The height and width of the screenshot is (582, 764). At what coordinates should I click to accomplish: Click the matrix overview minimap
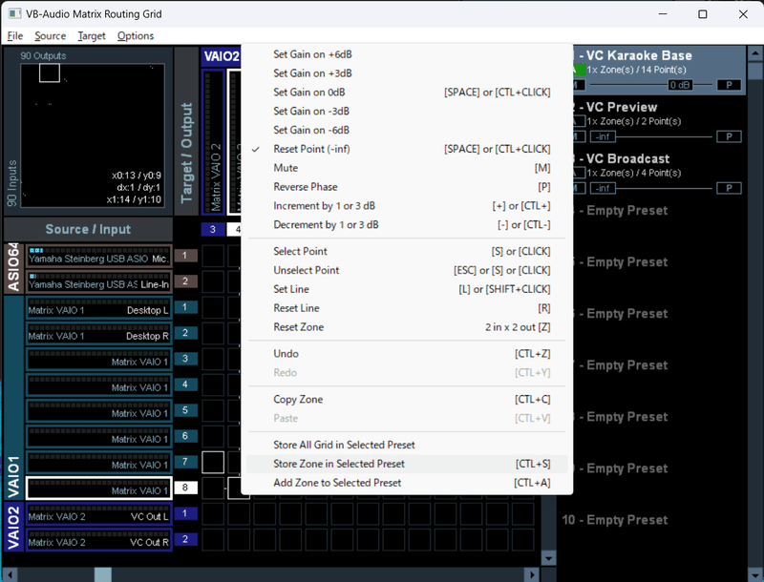click(x=93, y=135)
